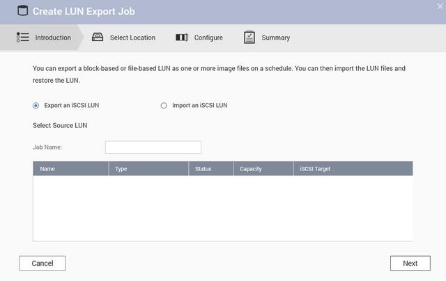Click the Next button
Image resolution: width=446 pixels, height=281 pixels.
tap(410, 263)
